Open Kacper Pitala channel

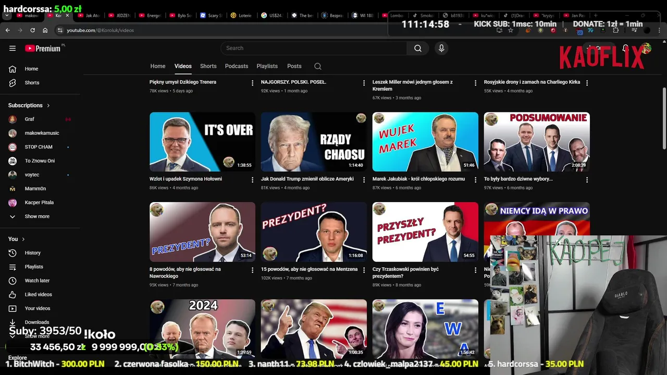click(40, 203)
